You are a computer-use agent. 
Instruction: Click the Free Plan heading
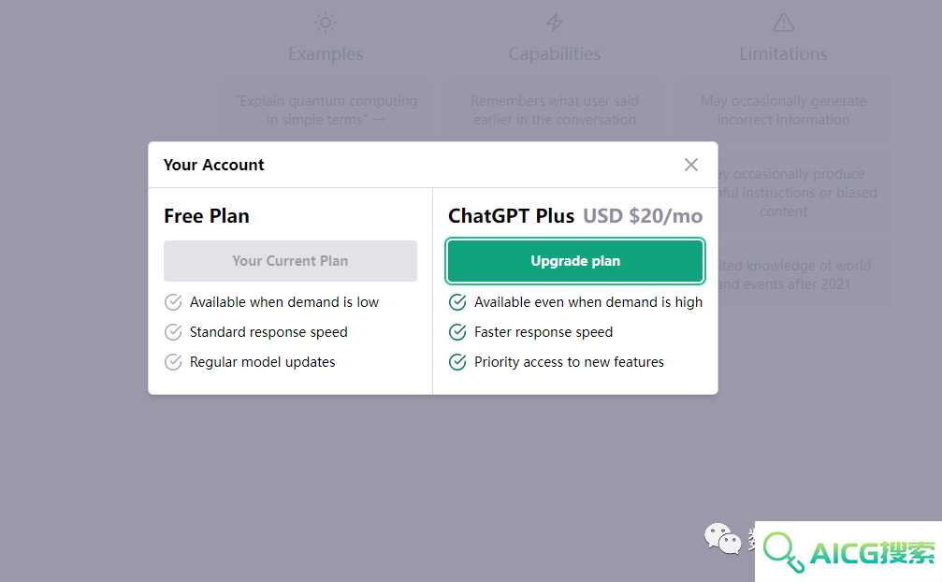point(207,215)
